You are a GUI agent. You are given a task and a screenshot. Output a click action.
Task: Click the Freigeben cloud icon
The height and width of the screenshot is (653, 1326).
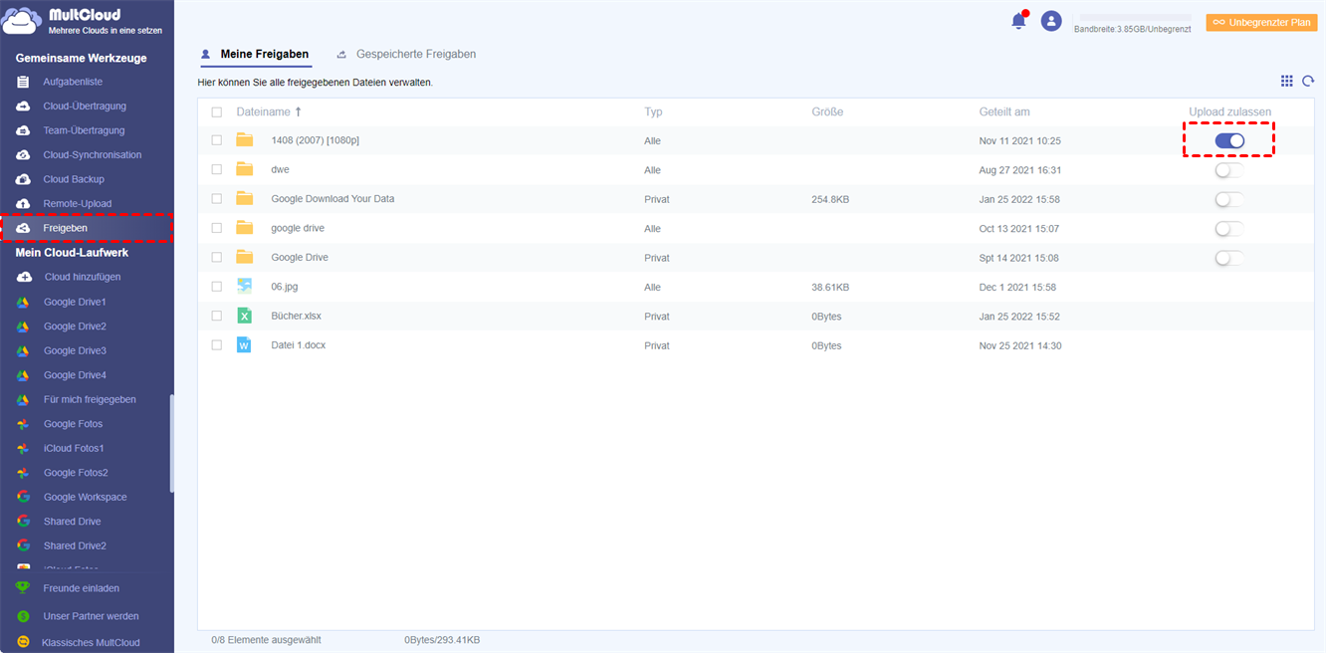click(23, 228)
